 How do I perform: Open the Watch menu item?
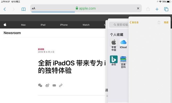[86, 25]
